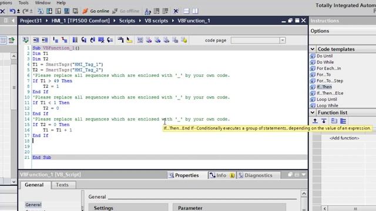Click the Accessible devices icon
376x211 pixels.
click(147, 11)
